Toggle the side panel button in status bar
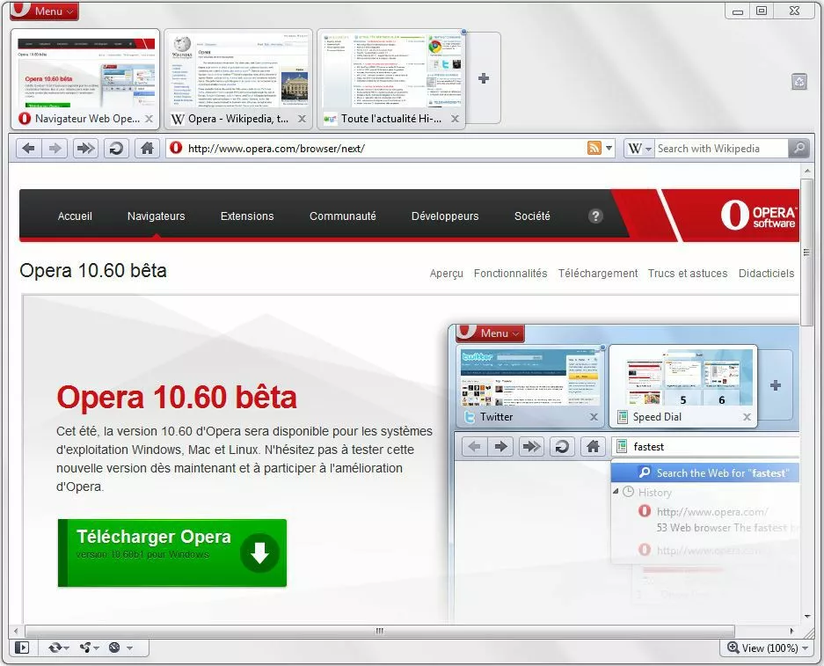The width and height of the screenshot is (824, 666). (23, 648)
